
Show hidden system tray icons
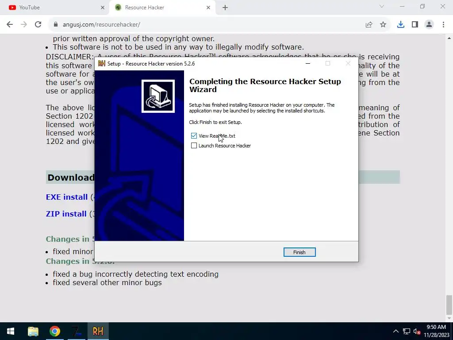pos(396,331)
